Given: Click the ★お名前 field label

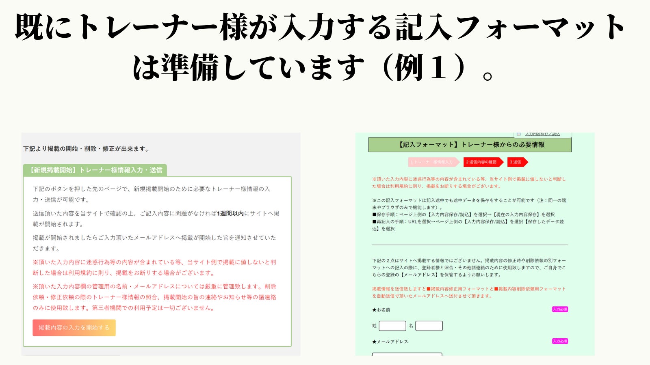Looking at the screenshot, I should [x=381, y=310].
